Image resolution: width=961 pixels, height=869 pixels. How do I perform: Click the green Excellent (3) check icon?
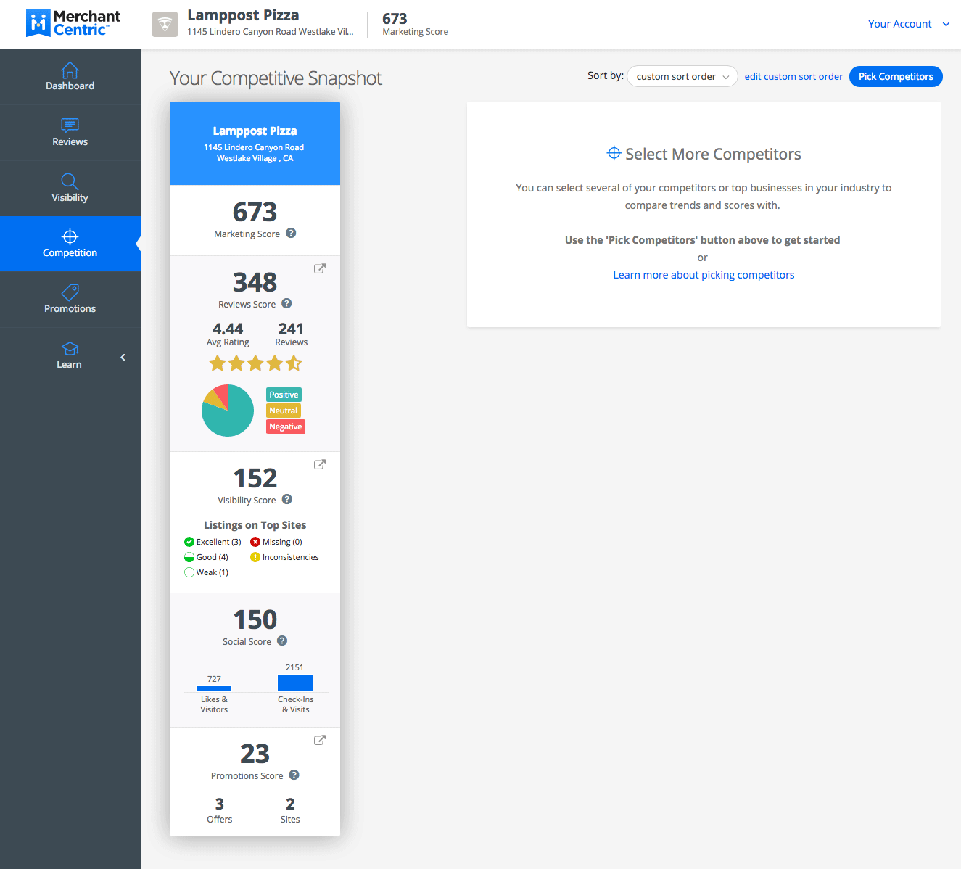[189, 542]
